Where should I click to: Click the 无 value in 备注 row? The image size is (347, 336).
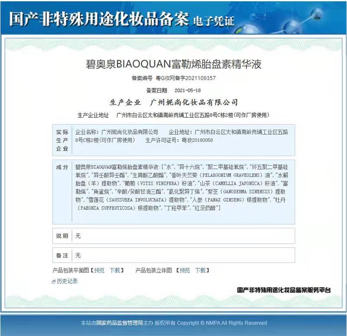(x=78, y=255)
